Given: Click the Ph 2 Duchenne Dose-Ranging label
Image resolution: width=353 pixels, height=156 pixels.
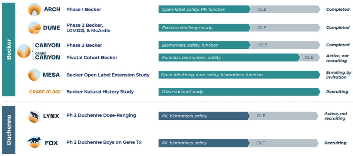Looking at the screenshot, I should pyautogui.click(x=101, y=115).
